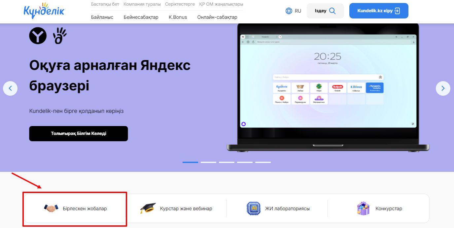
Task: Select the second carousel slide indicator
Action: pos(208,162)
